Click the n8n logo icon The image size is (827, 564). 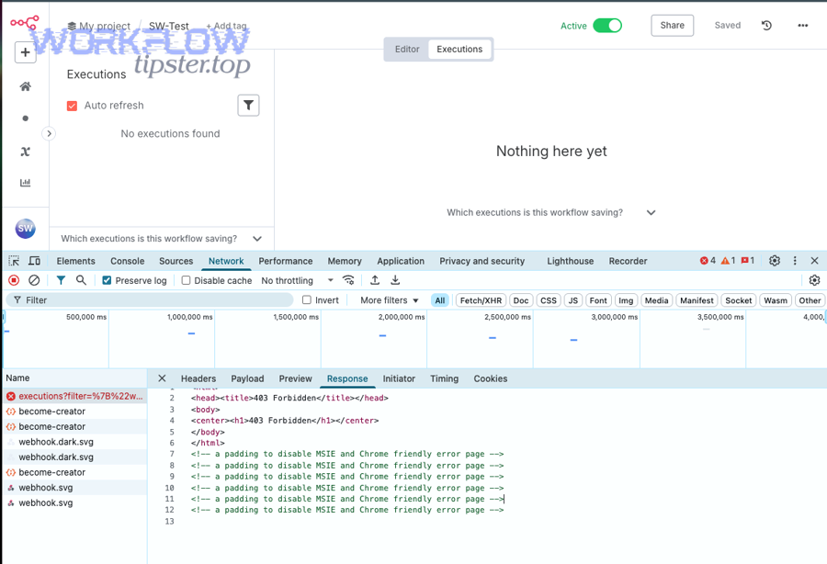[25, 23]
